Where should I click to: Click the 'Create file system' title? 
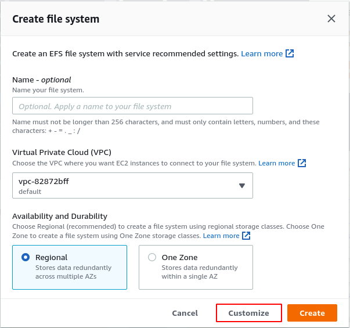(x=56, y=19)
